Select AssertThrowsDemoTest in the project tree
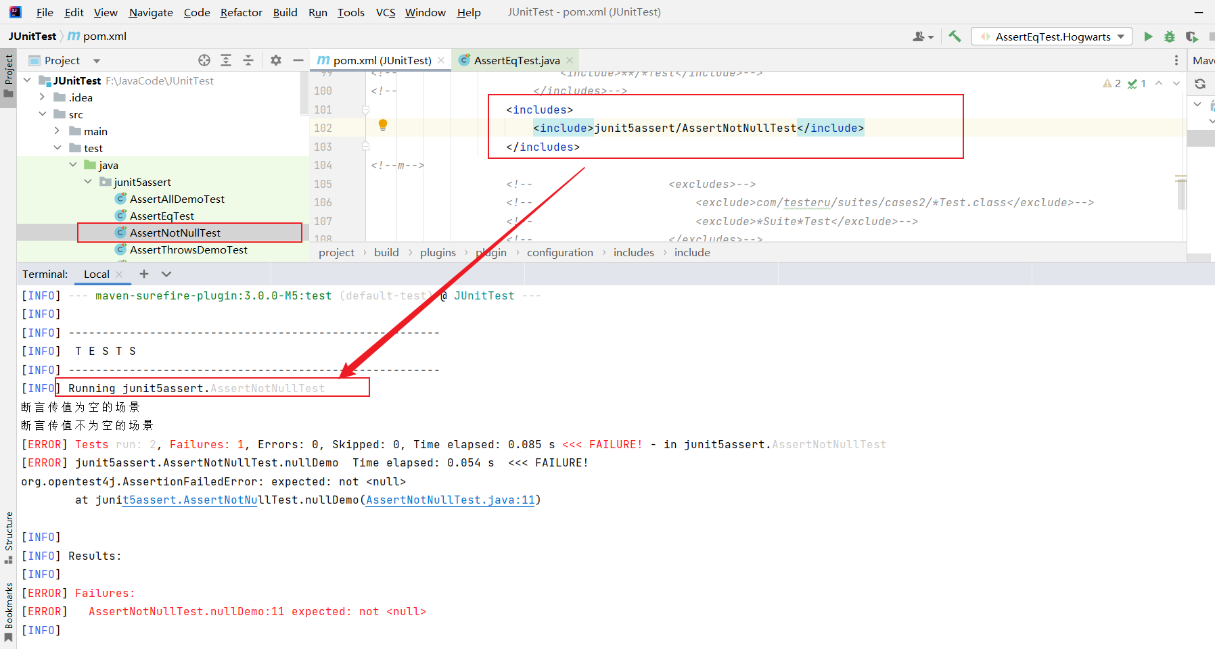 click(189, 249)
